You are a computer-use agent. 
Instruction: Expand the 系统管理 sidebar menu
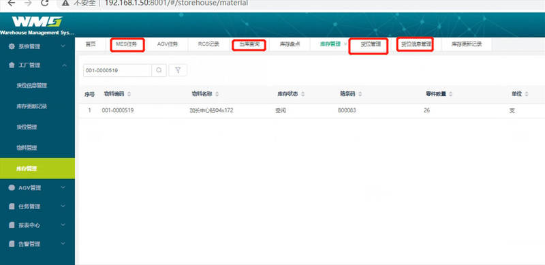click(x=37, y=46)
